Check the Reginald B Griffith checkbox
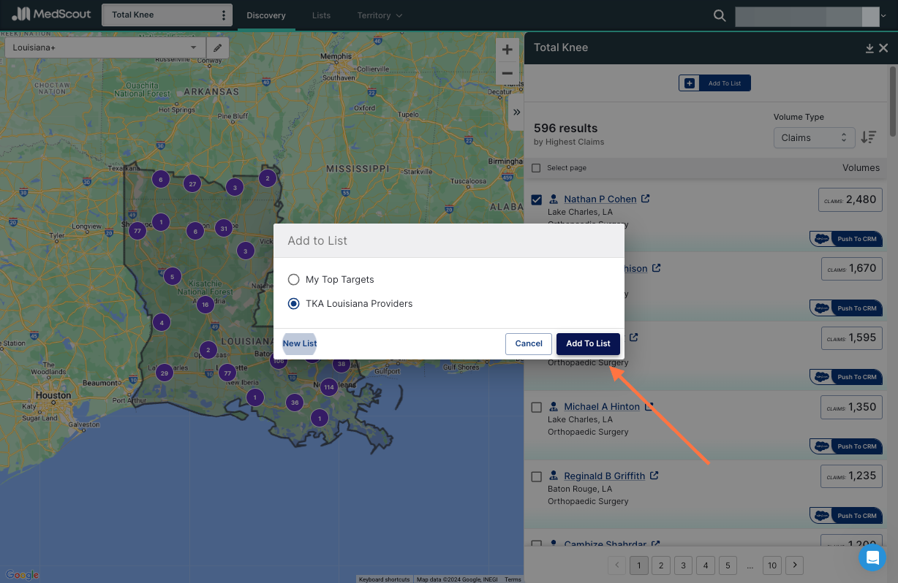898x583 pixels. pyautogui.click(x=537, y=476)
